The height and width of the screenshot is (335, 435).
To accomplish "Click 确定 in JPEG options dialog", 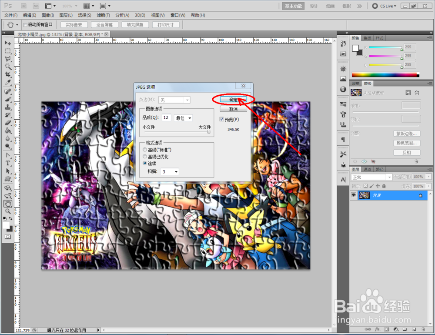I will pyautogui.click(x=233, y=99).
